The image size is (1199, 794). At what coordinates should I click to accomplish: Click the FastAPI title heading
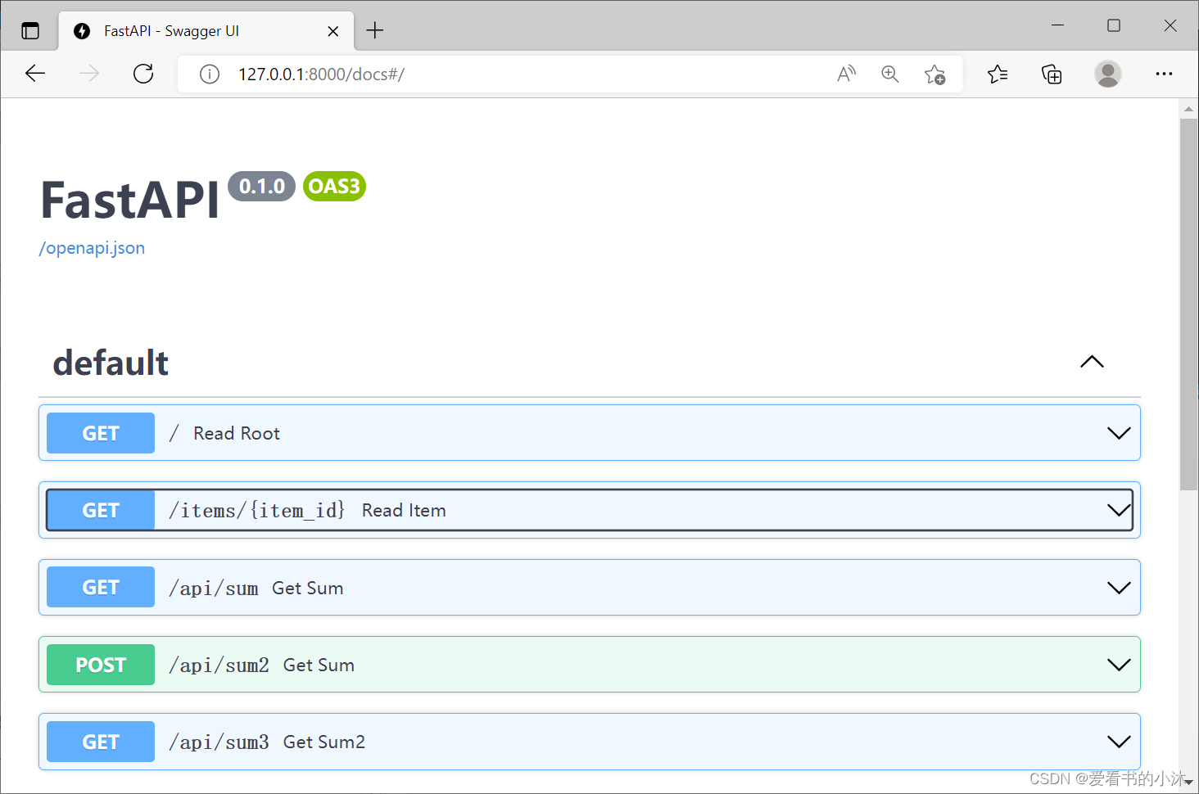(x=130, y=201)
